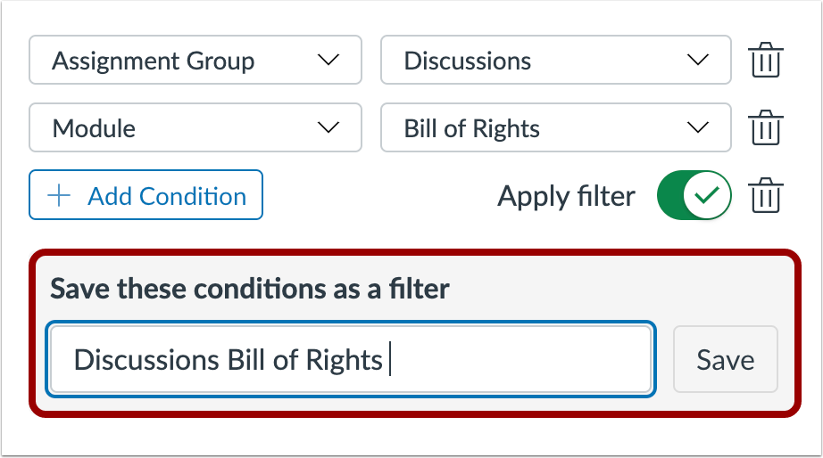823x458 pixels.
Task: Open the Assignment Group condition type dropdown
Action: [195, 61]
